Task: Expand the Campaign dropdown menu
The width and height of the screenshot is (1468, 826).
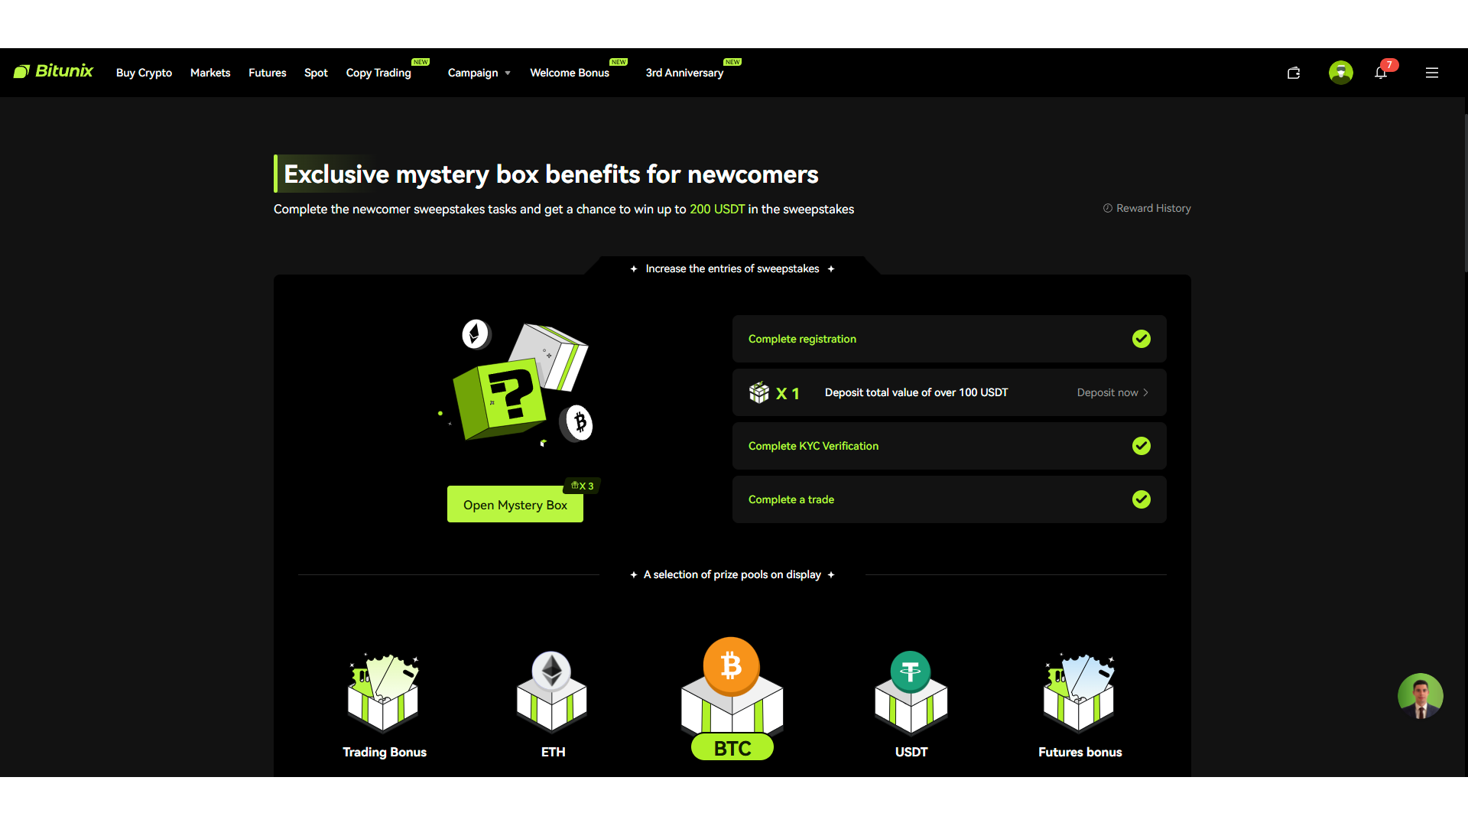Action: (x=479, y=73)
